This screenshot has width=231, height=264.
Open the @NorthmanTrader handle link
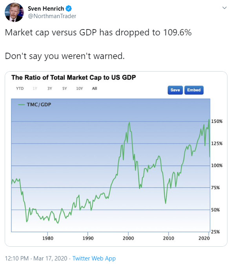point(52,16)
